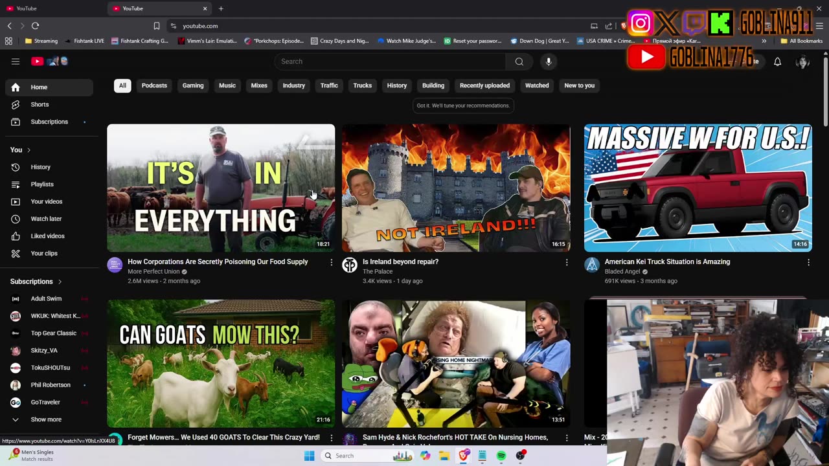Expand hidden bookmarks overflow chevron
829x466 pixels.
764,41
